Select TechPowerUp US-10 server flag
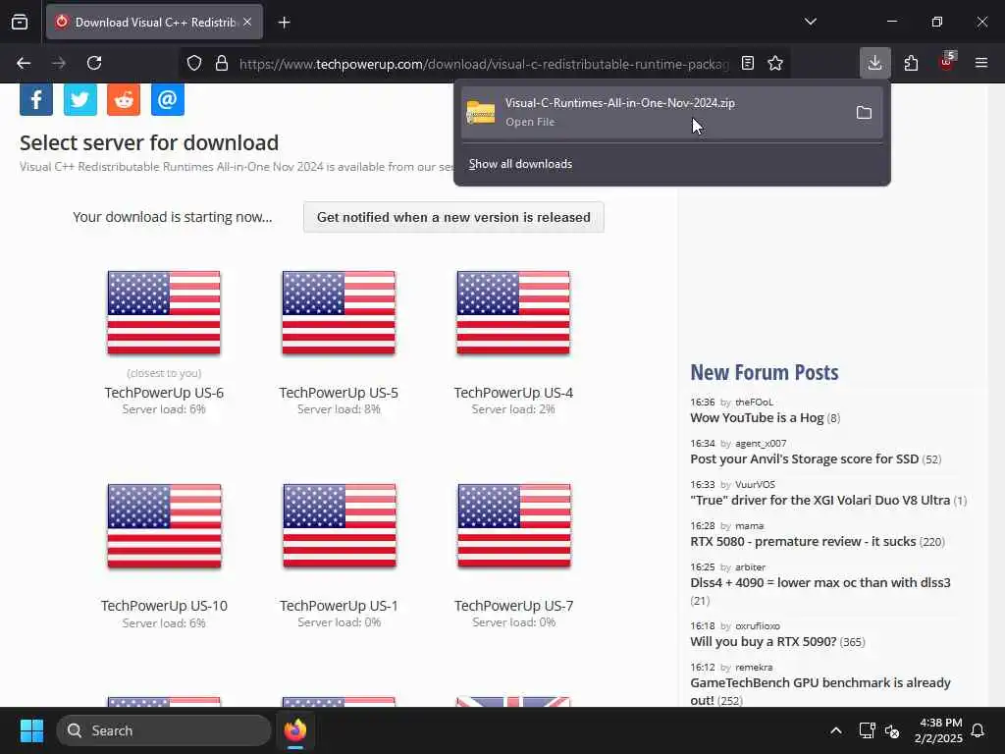This screenshot has height=754, width=1005. pyautogui.click(x=164, y=526)
